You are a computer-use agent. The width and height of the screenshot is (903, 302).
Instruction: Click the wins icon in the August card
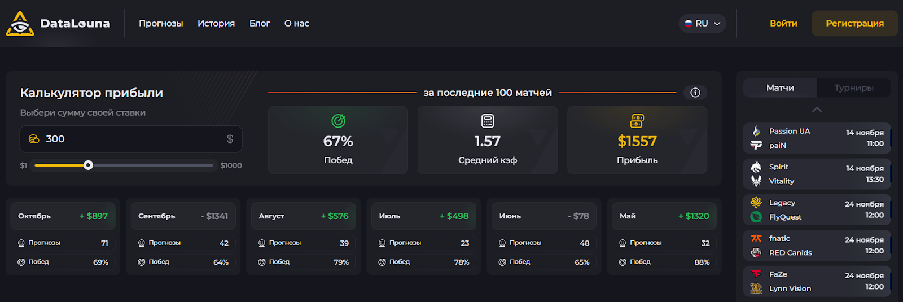(262, 262)
